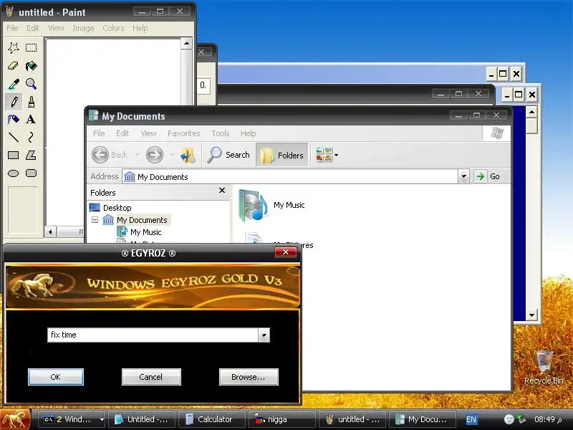Select My Documents in the Folders tree
The width and height of the screenshot is (573, 430).
point(142,220)
